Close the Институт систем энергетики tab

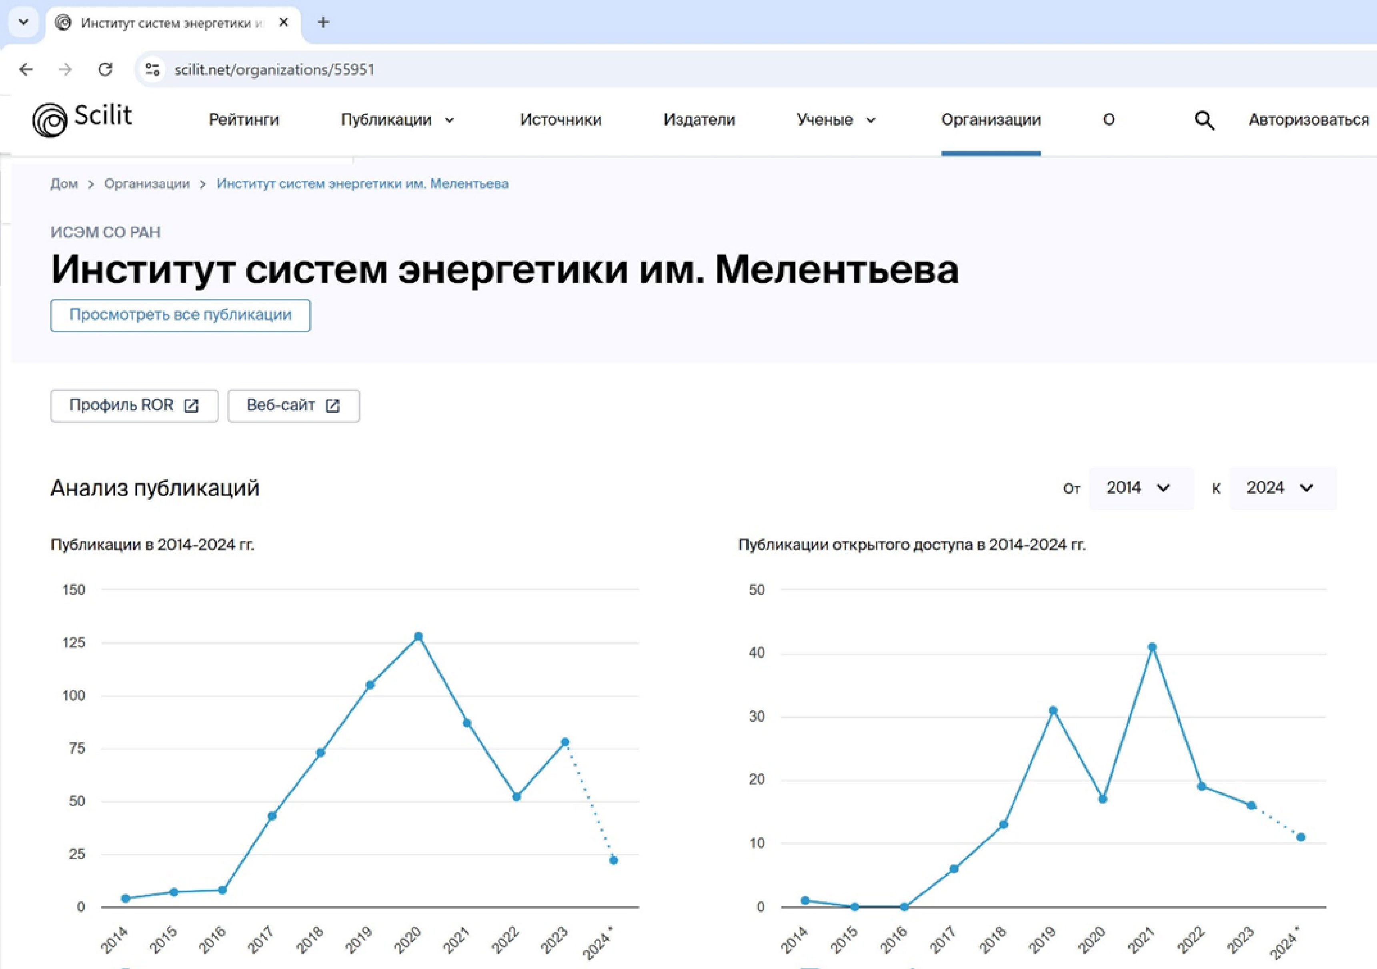(x=284, y=23)
